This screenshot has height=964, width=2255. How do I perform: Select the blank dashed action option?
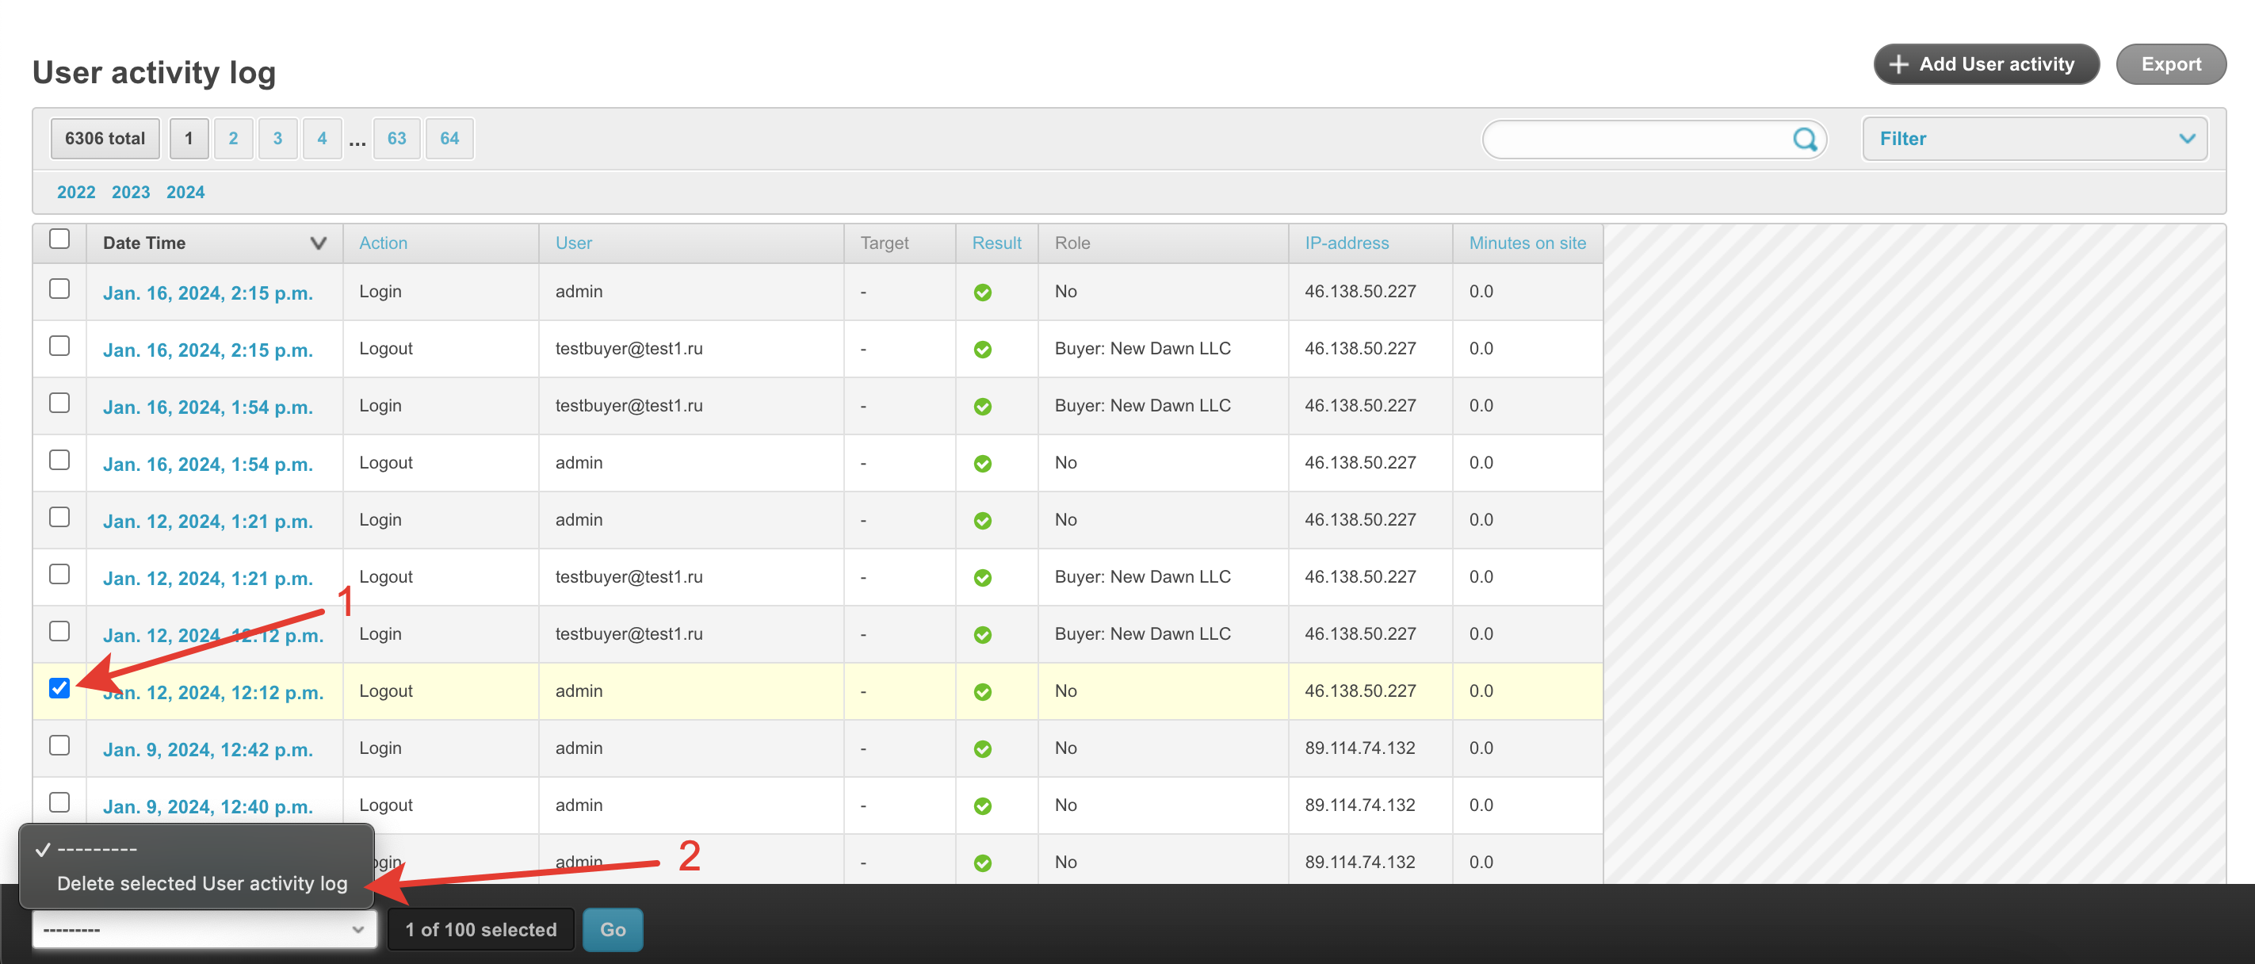coord(97,849)
